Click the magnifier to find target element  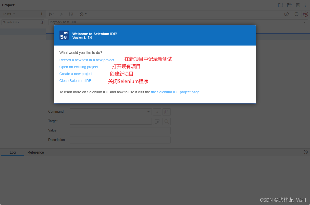(x=166, y=121)
